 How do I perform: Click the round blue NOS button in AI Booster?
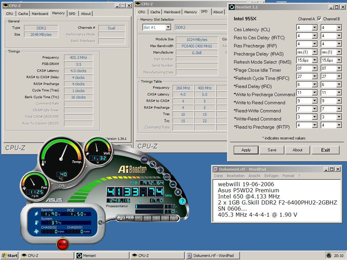[x=144, y=159]
